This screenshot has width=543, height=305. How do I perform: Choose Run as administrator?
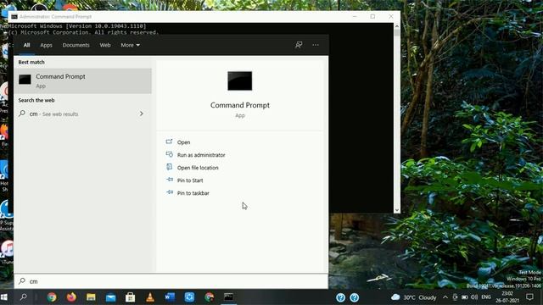201,155
